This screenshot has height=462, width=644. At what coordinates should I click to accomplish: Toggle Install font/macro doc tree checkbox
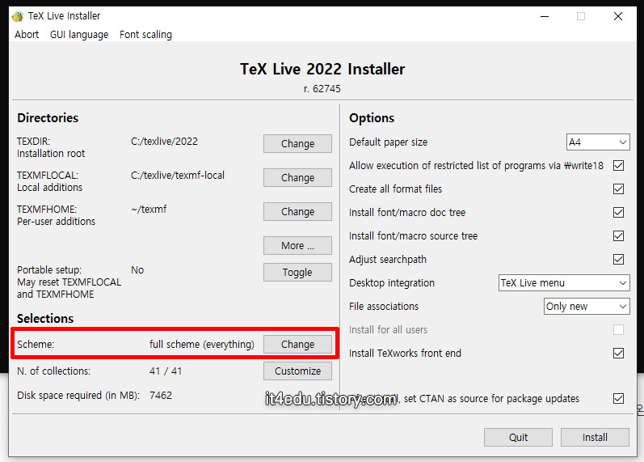(x=618, y=212)
